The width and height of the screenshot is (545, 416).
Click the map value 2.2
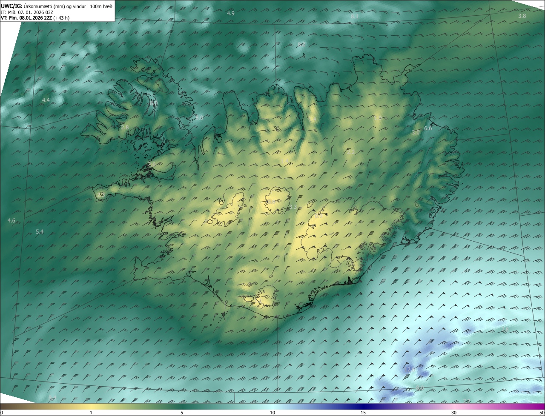tap(351, 152)
